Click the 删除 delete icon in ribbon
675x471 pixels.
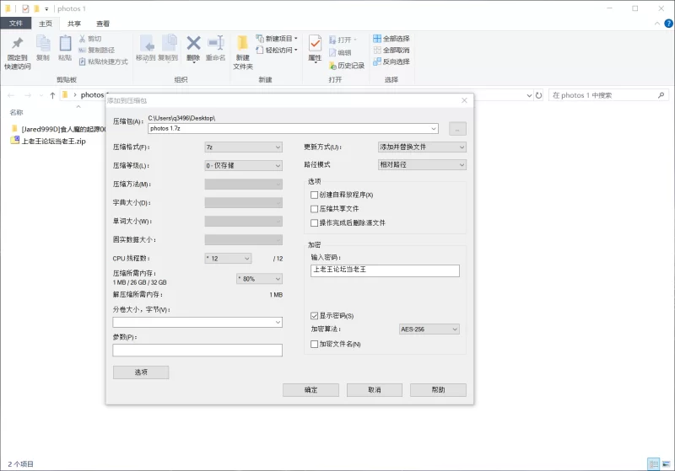point(193,44)
